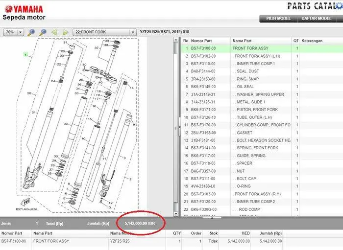Screen dimensions: 343x250
Task: Click YZF25 R25 model name in the order row
Action: click(120, 241)
